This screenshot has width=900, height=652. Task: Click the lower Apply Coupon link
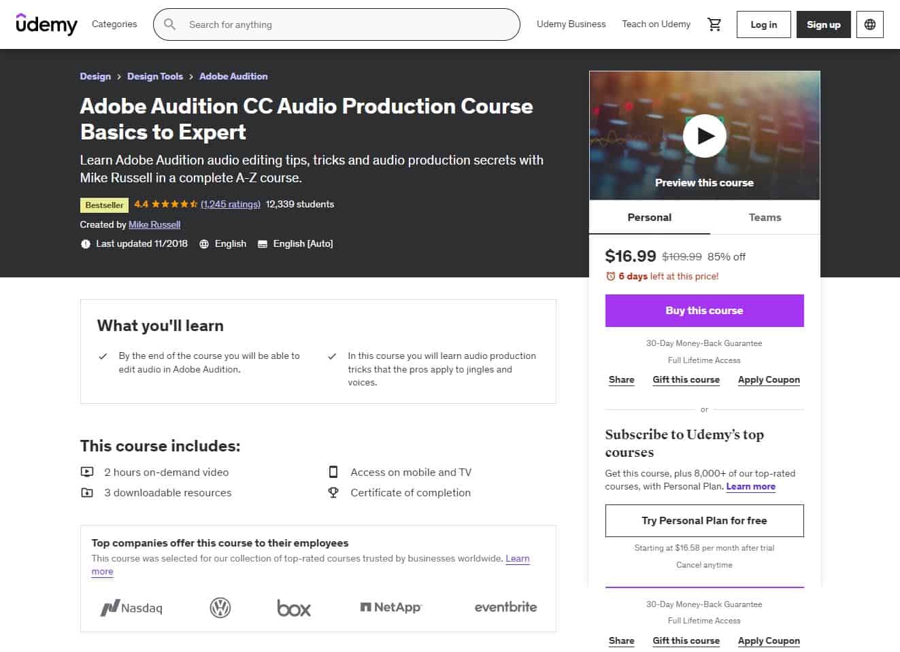click(x=769, y=640)
